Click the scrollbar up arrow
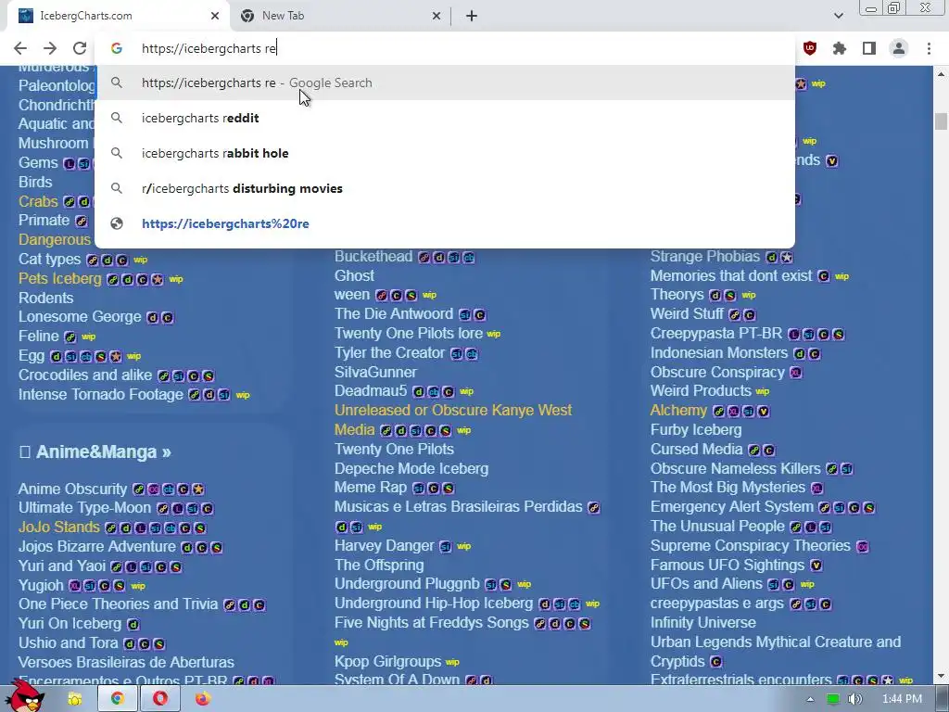949x712 pixels. coord(941,74)
